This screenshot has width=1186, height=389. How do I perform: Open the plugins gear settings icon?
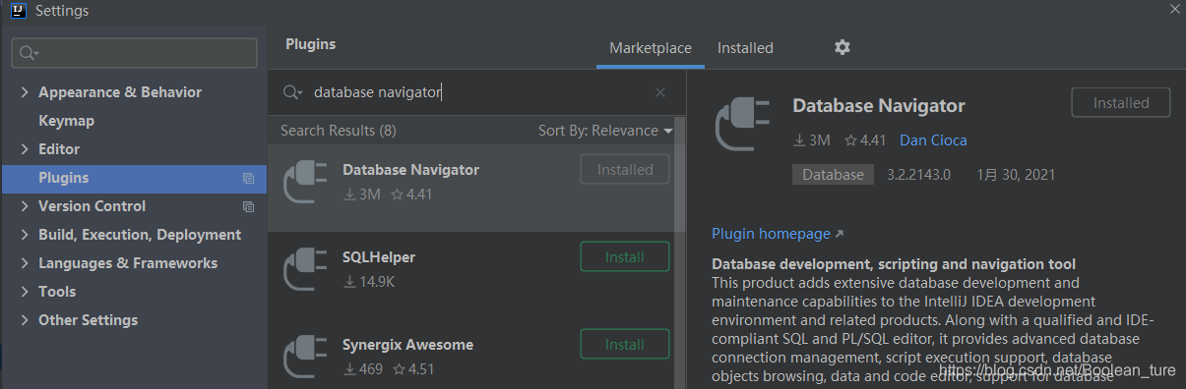tap(842, 47)
